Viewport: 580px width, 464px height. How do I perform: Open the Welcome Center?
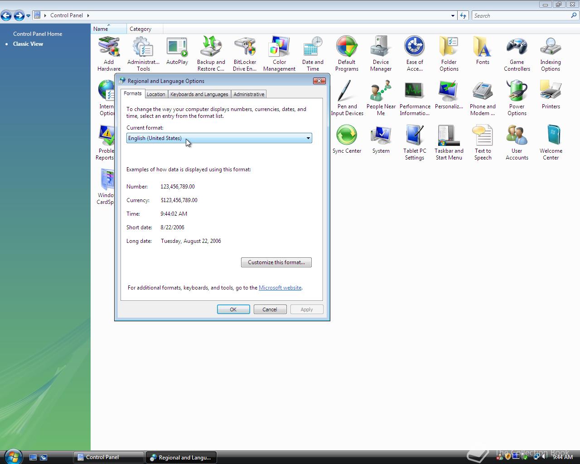[x=551, y=142]
